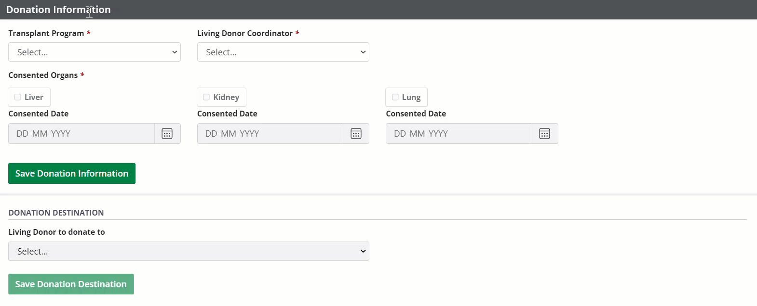
Task: Open the calendar picker for Liver consented date
Action: click(x=167, y=134)
